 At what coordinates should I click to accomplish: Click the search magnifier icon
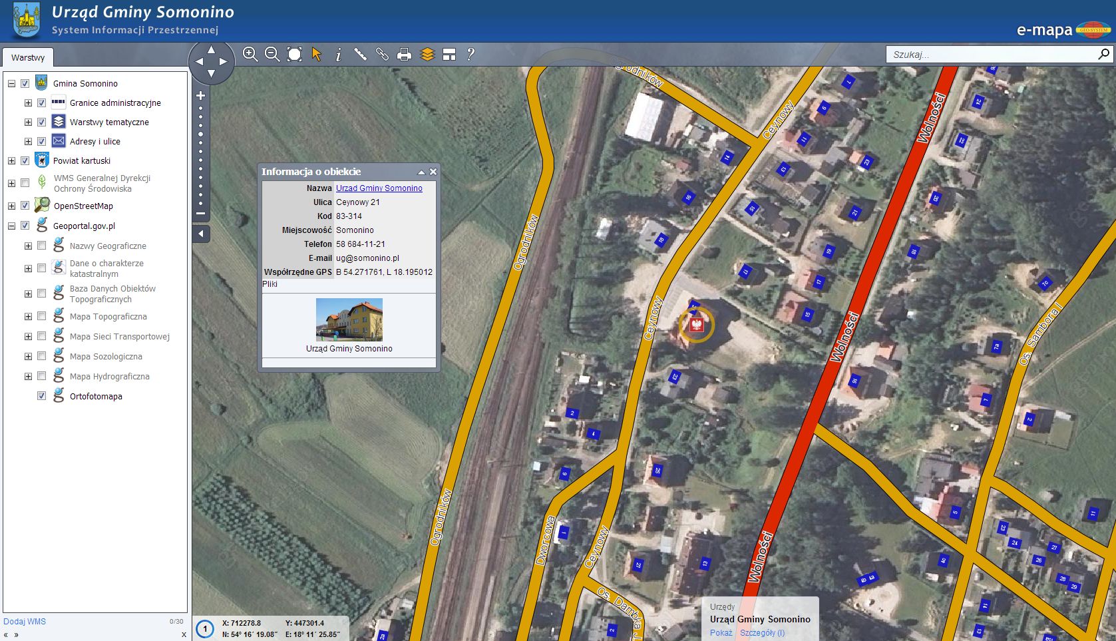(1103, 55)
